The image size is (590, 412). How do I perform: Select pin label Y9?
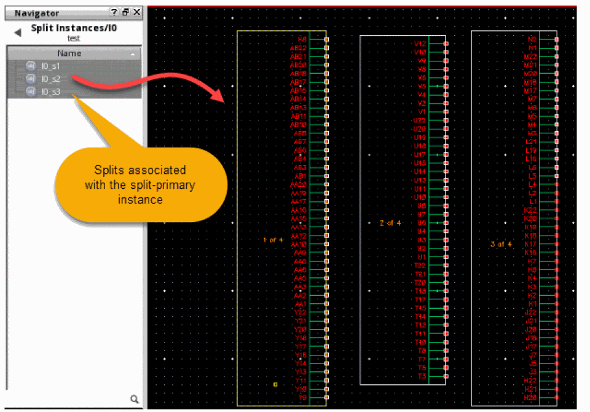pyautogui.click(x=302, y=397)
